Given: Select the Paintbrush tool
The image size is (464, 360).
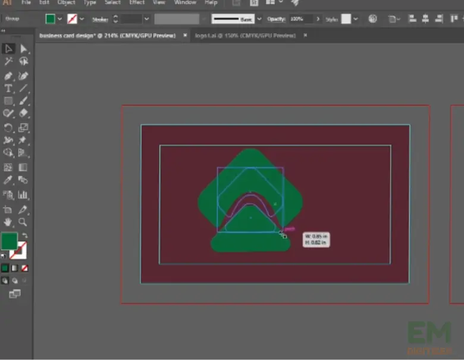Looking at the screenshot, I should tap(23, 101).
